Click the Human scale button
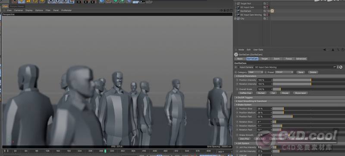The height and width of the screenshot is (156, 345). click(x=261, y=93)
